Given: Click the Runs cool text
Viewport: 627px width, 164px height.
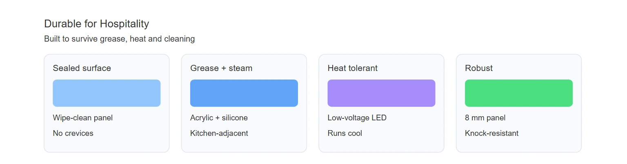Looking at the screenshot, I should (x=345, y=133).
